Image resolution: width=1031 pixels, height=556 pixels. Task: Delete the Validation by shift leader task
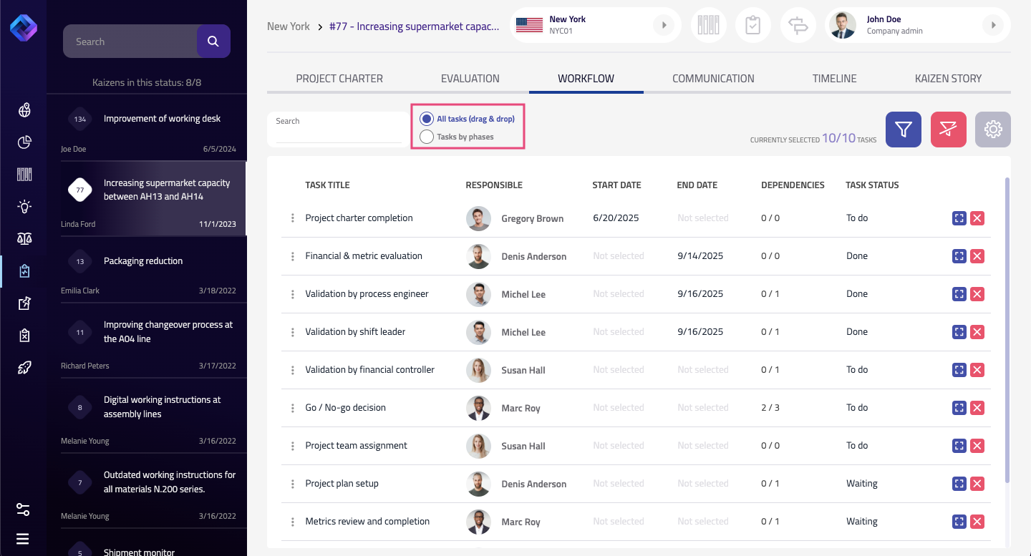tap(977, 332)
